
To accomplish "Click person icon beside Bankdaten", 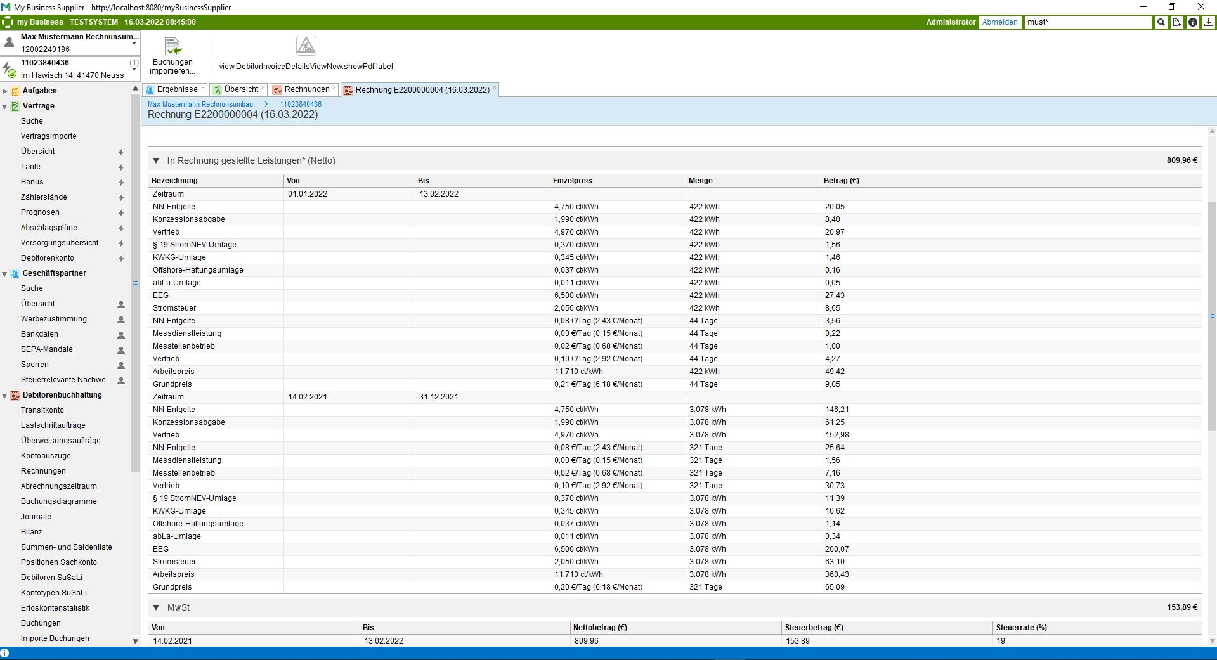I will pyautogui.click(x=120, y=335).
